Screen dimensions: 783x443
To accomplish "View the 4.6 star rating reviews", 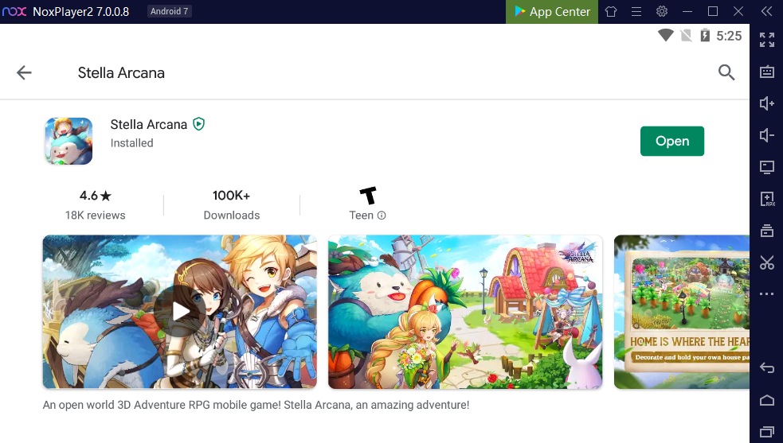I will coord(96,205).
